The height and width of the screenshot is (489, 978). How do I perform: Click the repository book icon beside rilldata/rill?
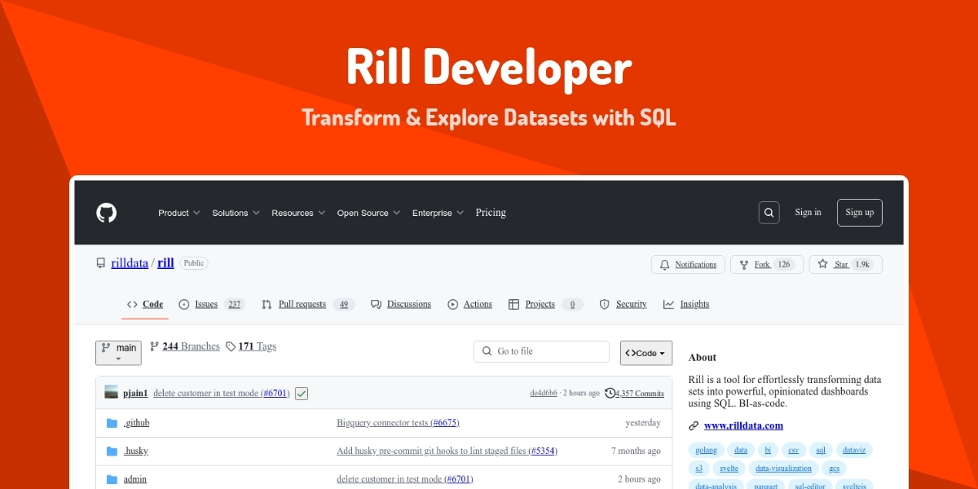(x=100, y=262)
